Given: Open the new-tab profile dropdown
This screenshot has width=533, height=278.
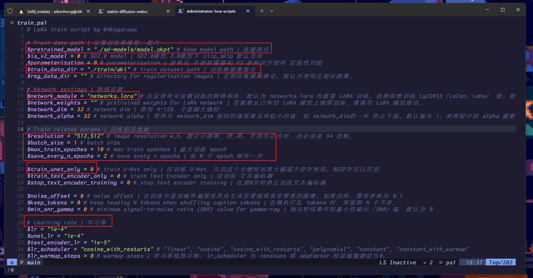Looking at the screenshot, I should [x=272, y=11].
